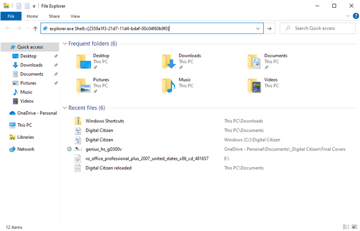Image resolution: width=360 pixels, height=231 pixels.
Task: Select the Desktop frequent folder icon
Action: pyautogui.click(x=83, y=62)
